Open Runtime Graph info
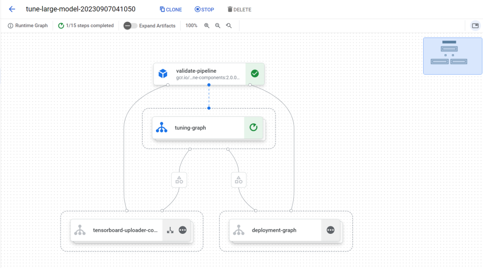Viewport: 483px width, 268px height. 28,26
